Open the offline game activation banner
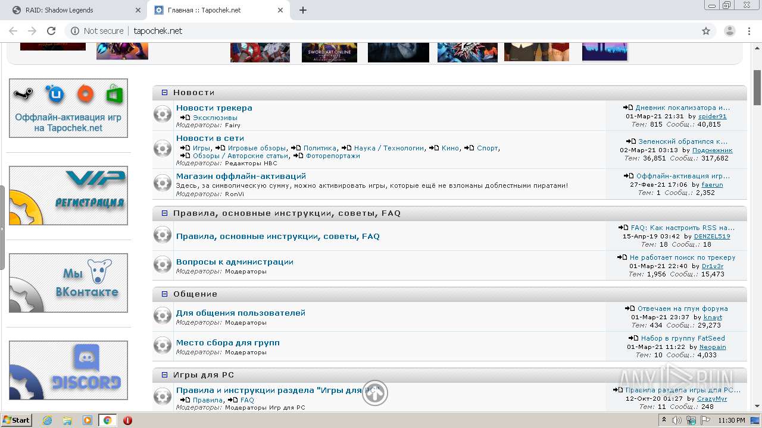Viewport: 762px width, 428px height. (68, 108)
